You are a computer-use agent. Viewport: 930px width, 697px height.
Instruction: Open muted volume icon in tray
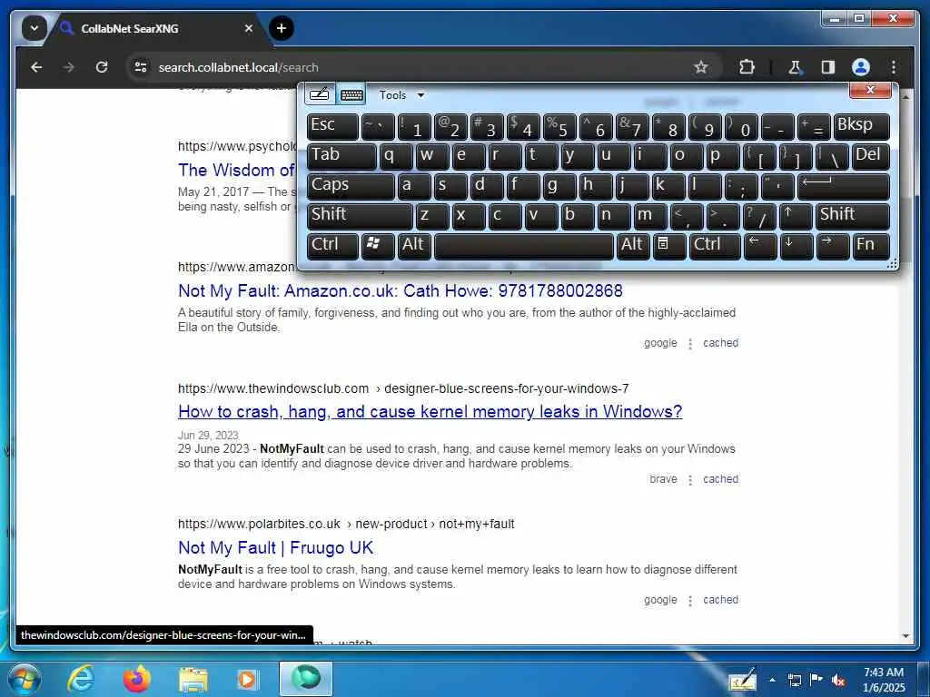tap(838, 681)
